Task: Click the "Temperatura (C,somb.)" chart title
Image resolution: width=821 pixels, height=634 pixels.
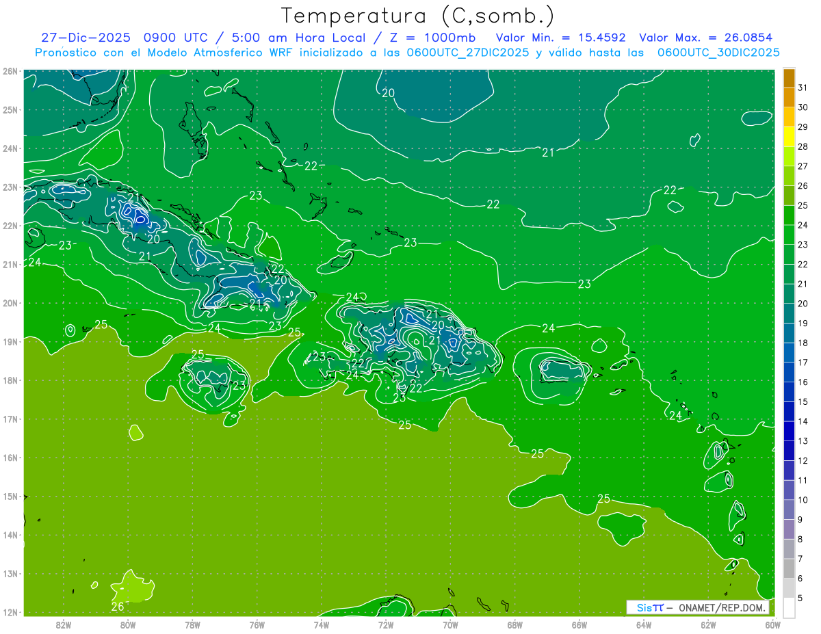Action: (417, 16)
